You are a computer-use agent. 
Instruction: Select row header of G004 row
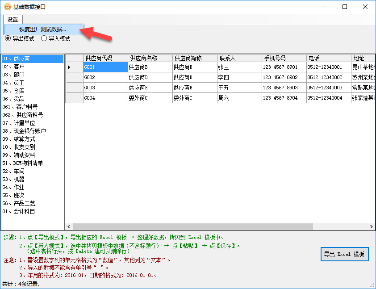coord(74,98)
